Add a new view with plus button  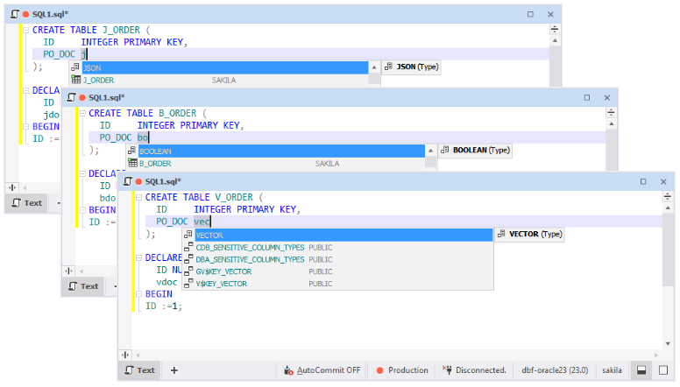[x=174, y=370]
